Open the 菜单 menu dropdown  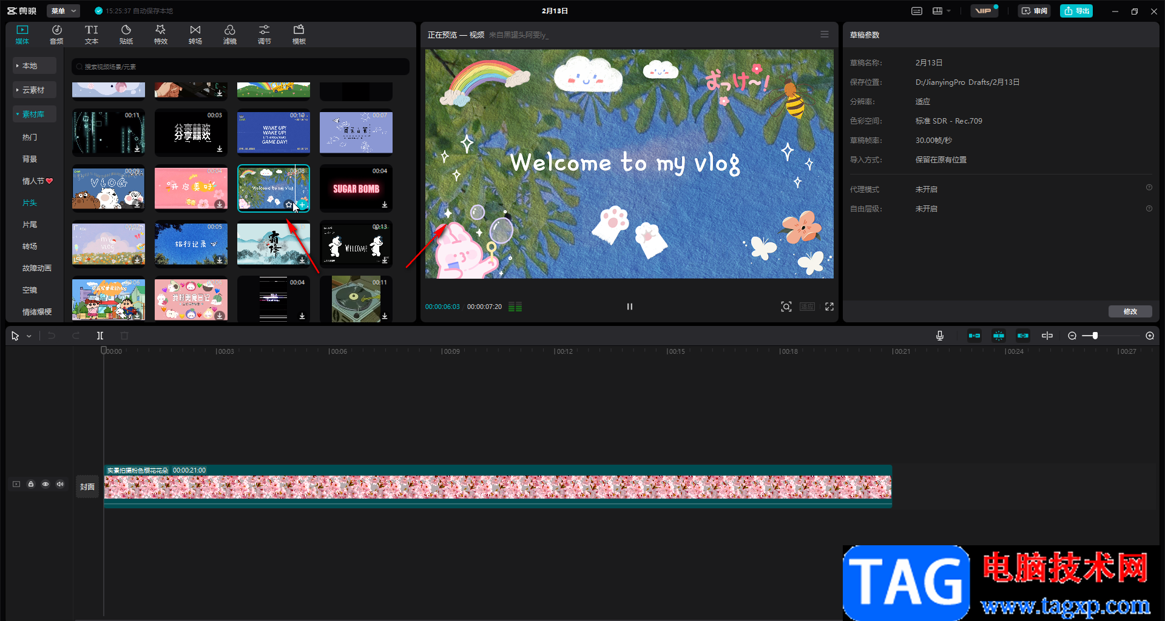pos(64,11)
